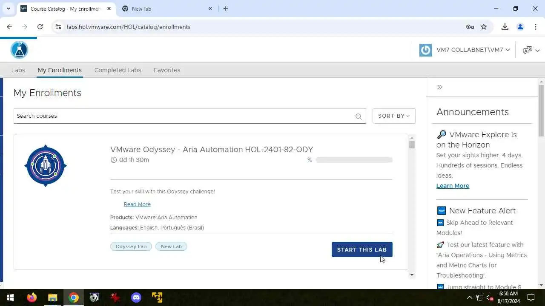The width and height of the screenshot is (545, 306).
Task: Click the muted volume icon in tray
Action: point(490,297)
